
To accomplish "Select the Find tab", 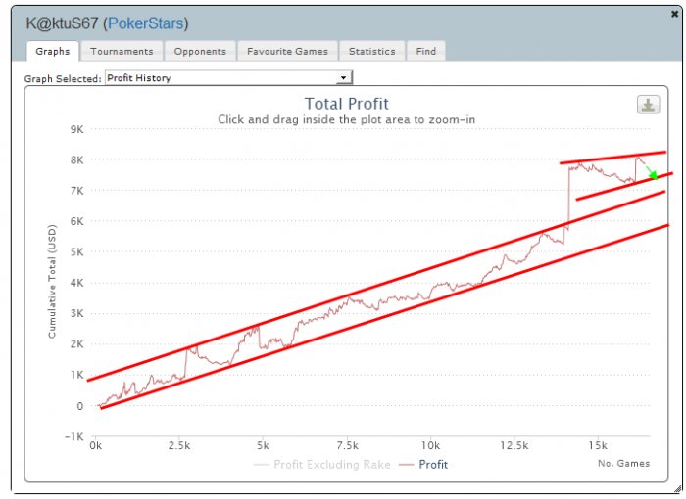I will coord(425,51).
